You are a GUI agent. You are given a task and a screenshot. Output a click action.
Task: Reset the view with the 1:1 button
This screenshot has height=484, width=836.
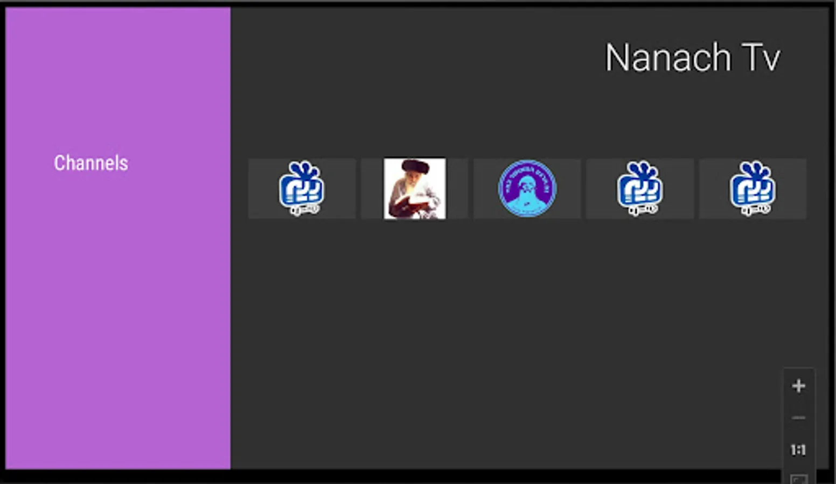click(798, 450)
